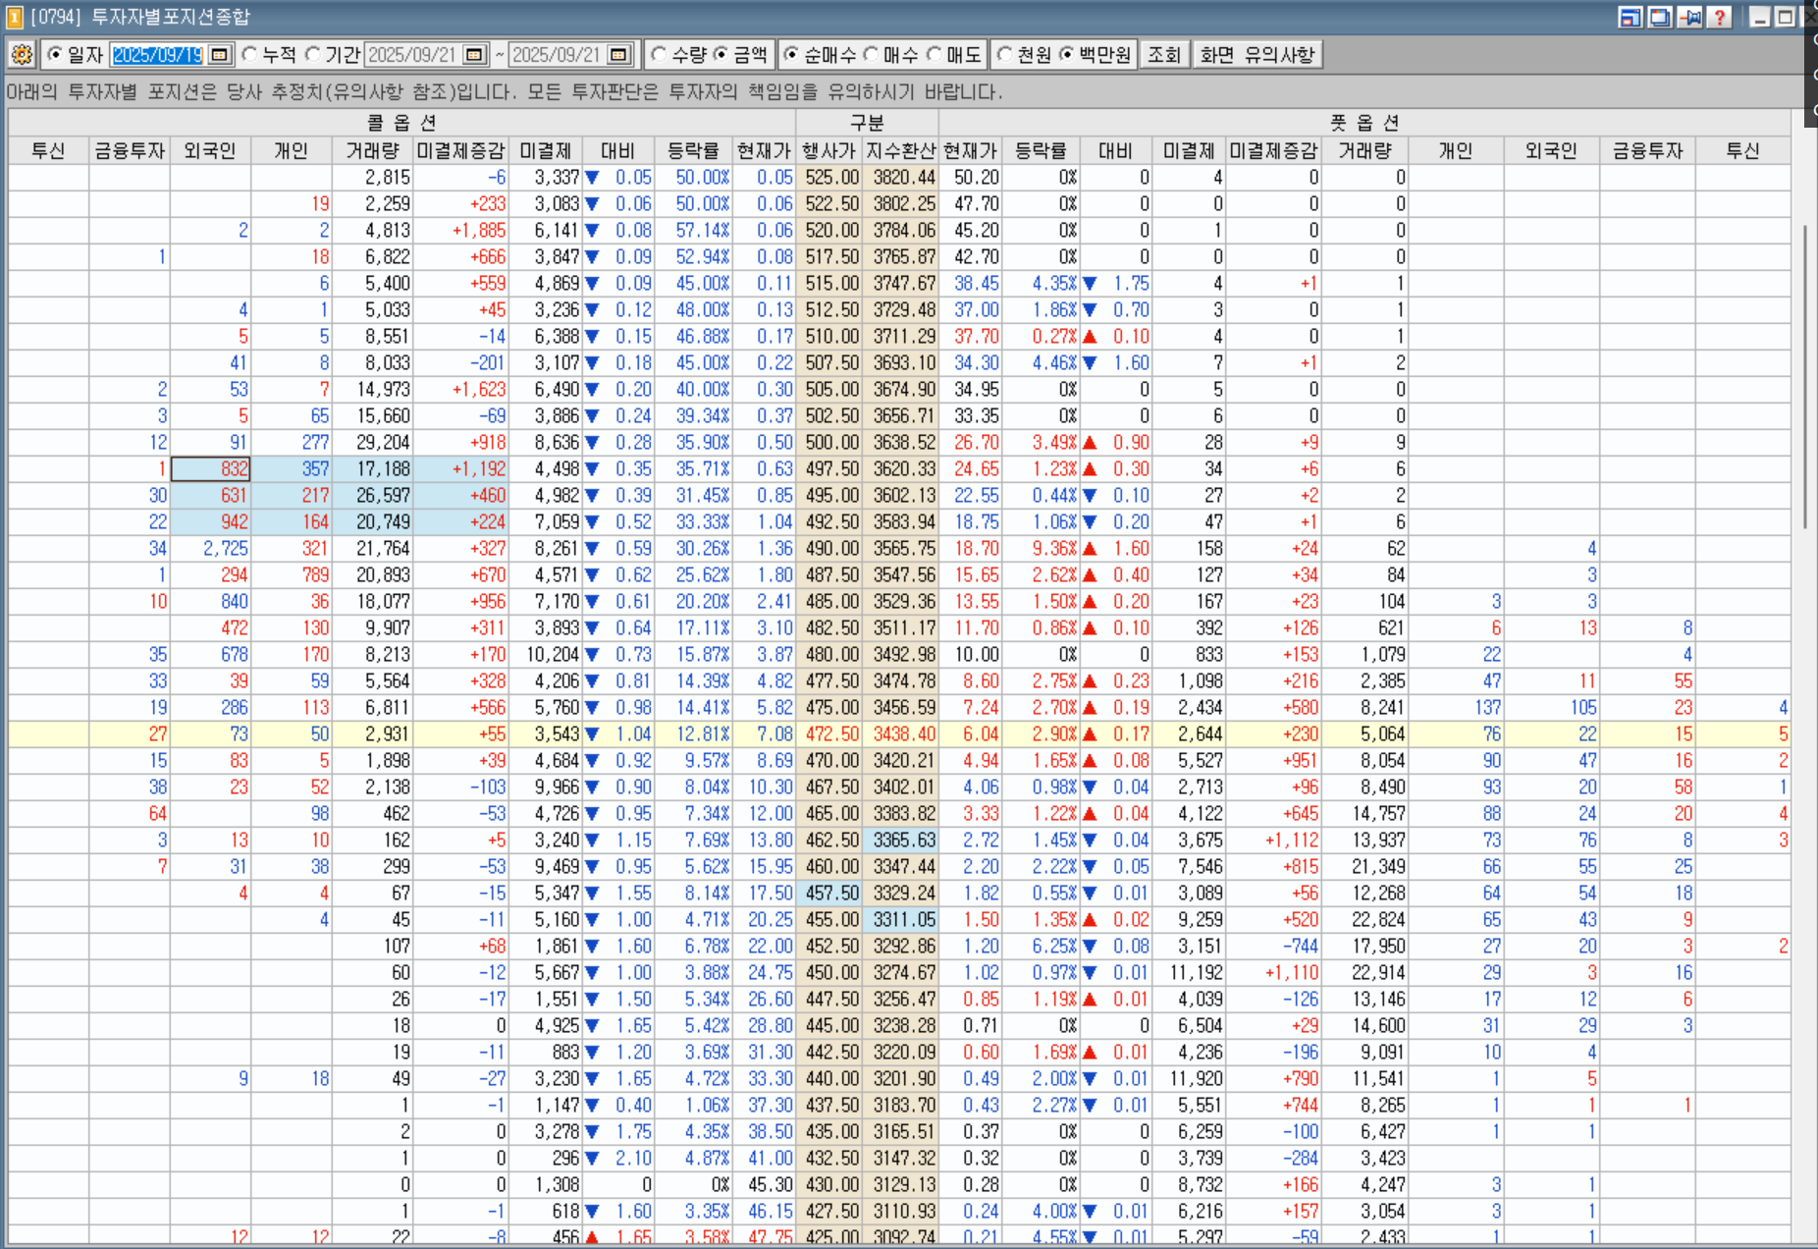This screenshot has height=1249, width=1818.
Task: Open settings with the gear icon
Action: (x=22, y=55)
